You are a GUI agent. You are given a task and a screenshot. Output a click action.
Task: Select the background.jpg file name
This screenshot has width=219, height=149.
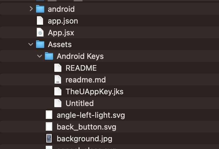coord(84,138)
